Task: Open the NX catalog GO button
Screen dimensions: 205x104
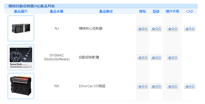Action: coord(156,86)
